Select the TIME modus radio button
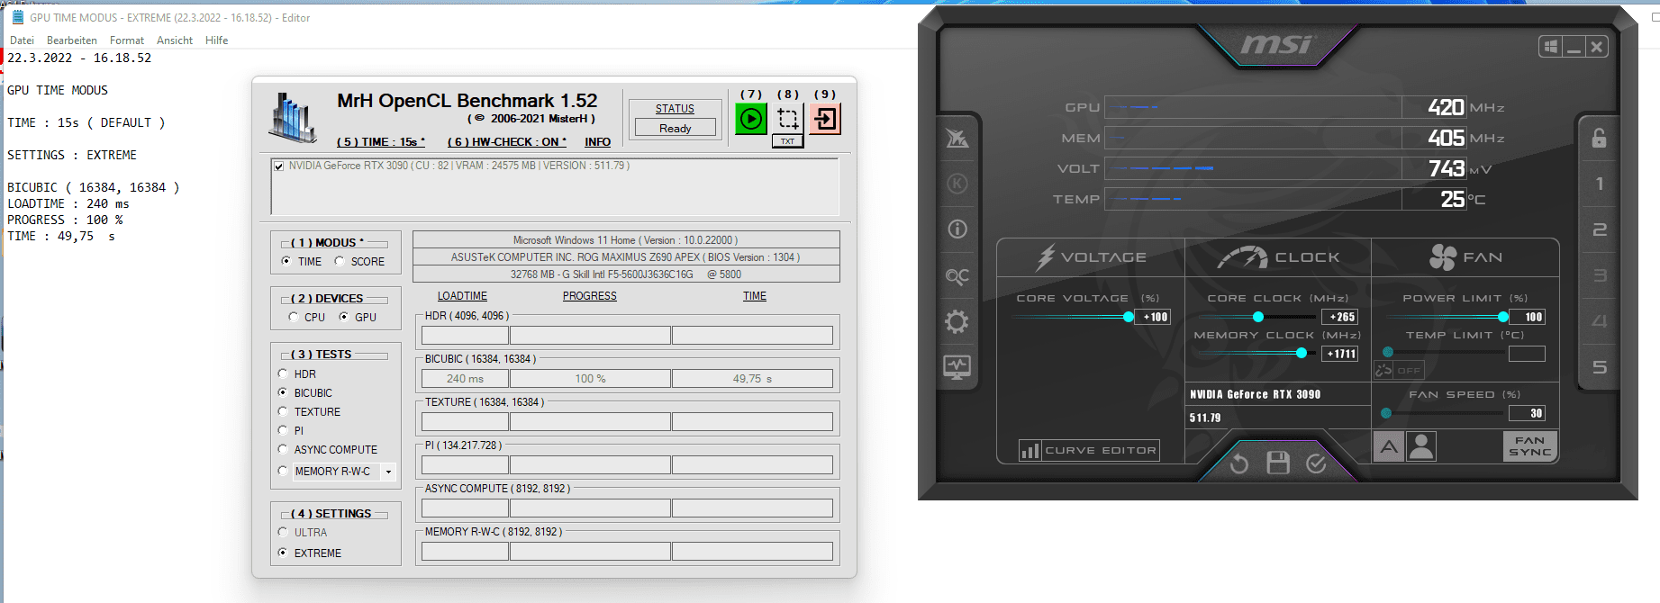The image size is (1660, 603). click(x=286, y=262)
